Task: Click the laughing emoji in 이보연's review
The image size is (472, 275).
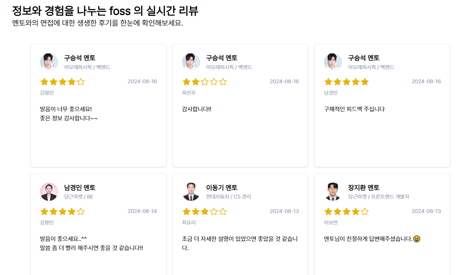Action: point(417,239)
